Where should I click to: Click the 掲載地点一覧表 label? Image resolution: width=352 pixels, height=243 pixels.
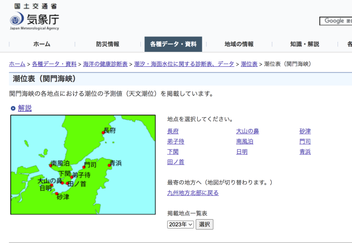click(x=187, y=213)
